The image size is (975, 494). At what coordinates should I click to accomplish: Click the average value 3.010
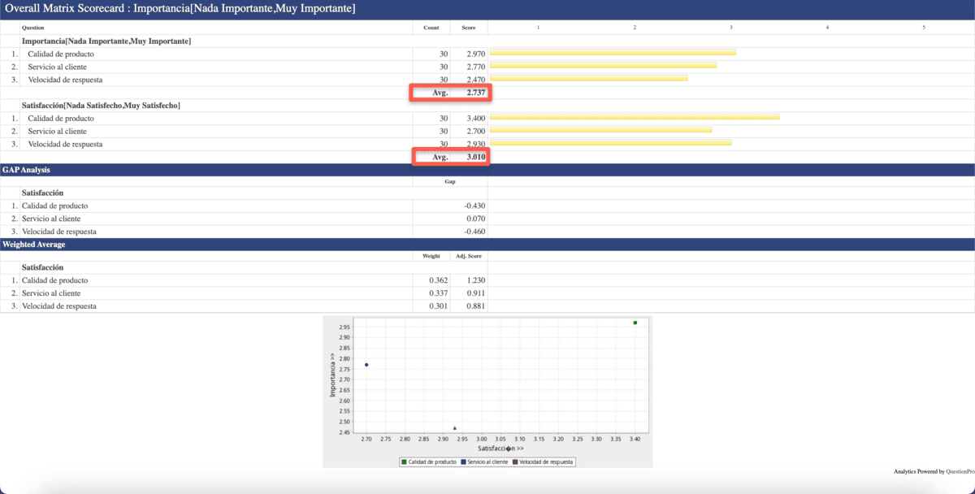[476, 157]
